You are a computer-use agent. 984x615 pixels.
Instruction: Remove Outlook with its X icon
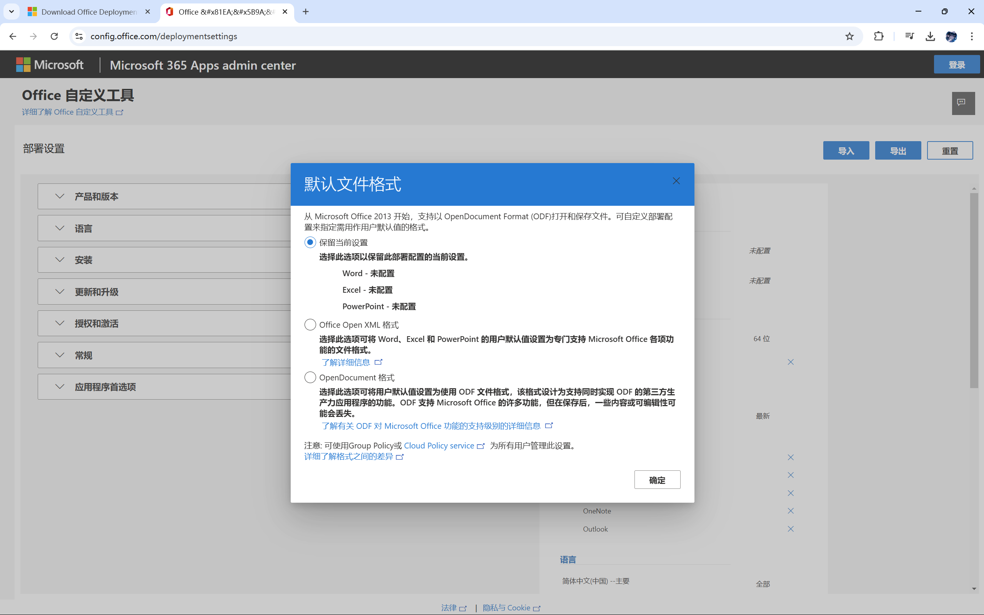[791, 529]
